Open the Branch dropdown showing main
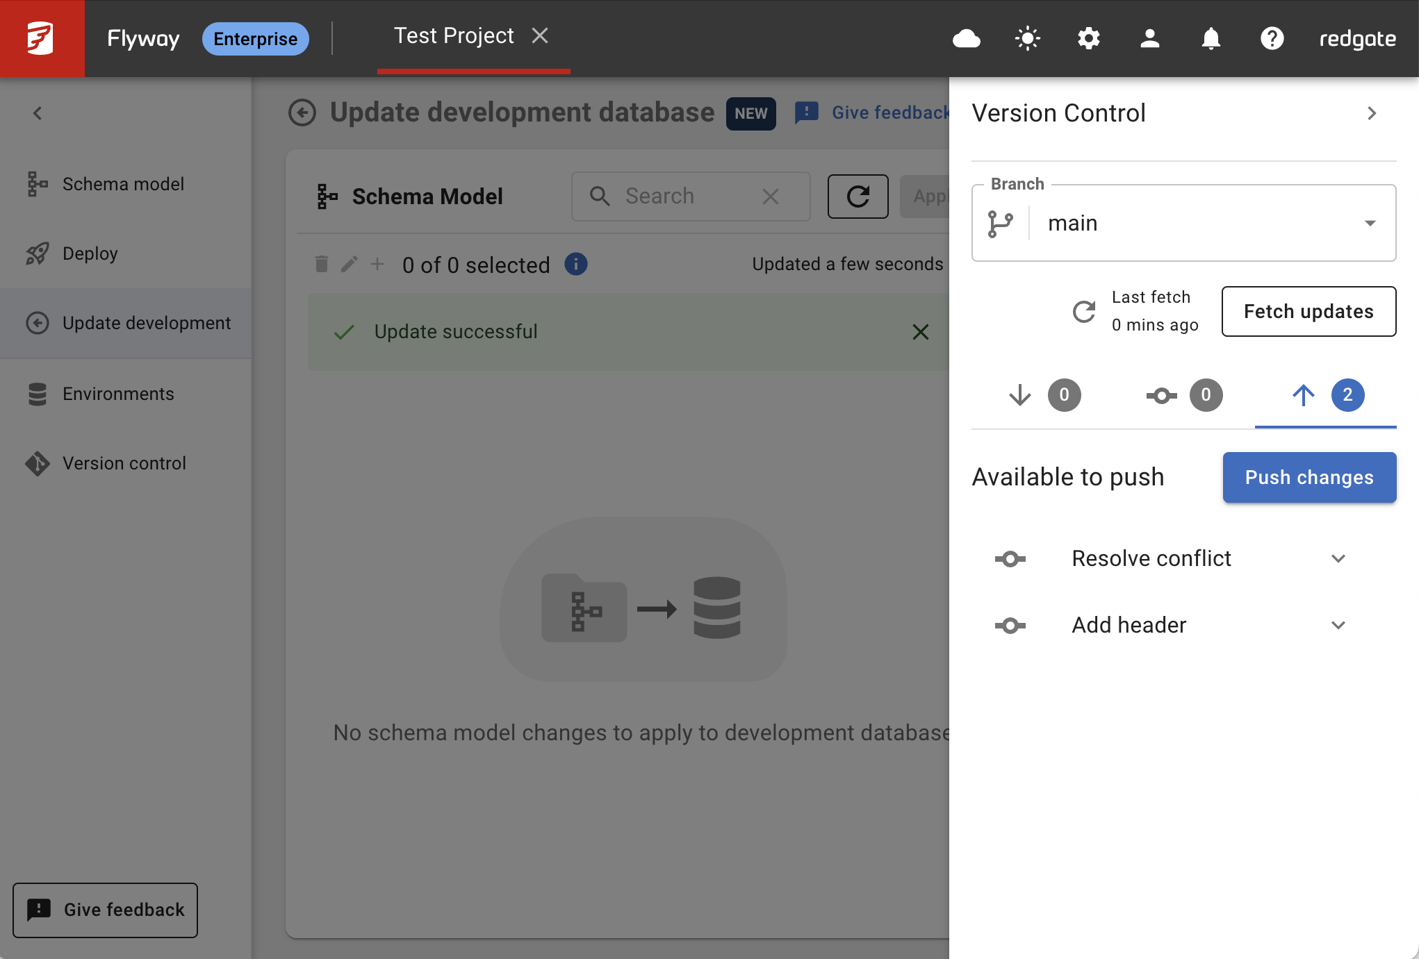The image size is (1419, 959). click(1183, 223)
